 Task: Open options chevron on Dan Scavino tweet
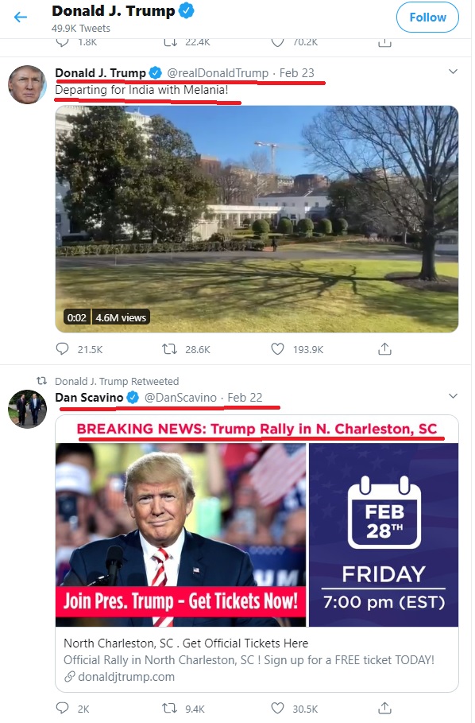click(x=453, y=396)
